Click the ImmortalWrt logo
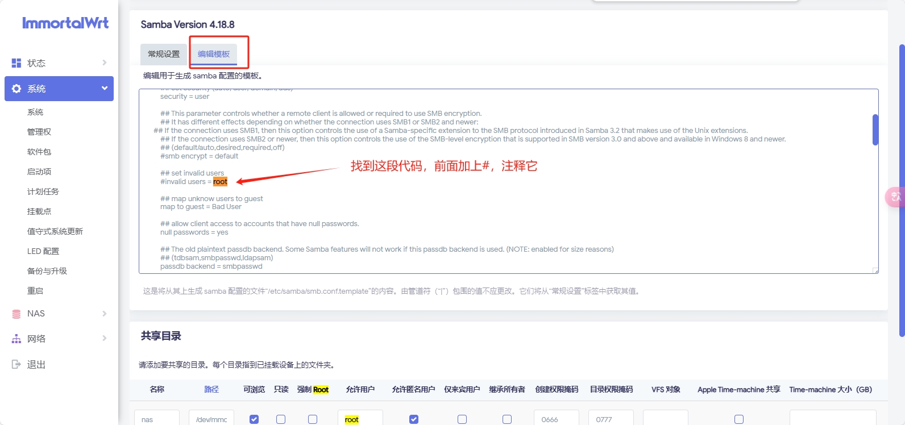This screenshot has width=905, height=425. click(x=65, y=23)
